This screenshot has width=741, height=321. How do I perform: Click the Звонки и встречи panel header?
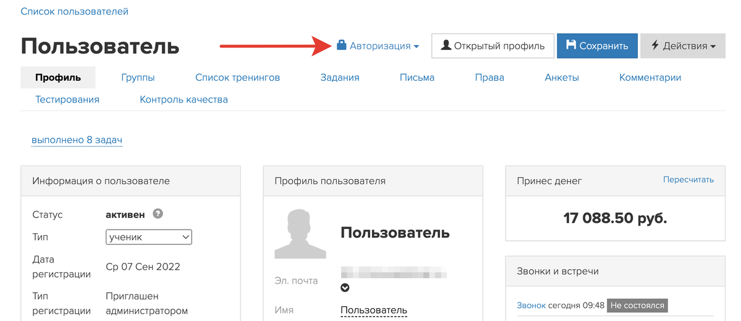click(x=616, y=271)
